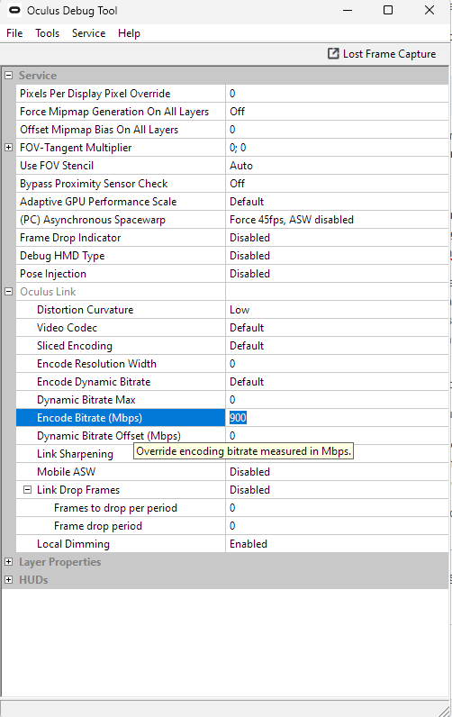Select the Video Codec label
The image size is (452, 717).
(67, 328)
